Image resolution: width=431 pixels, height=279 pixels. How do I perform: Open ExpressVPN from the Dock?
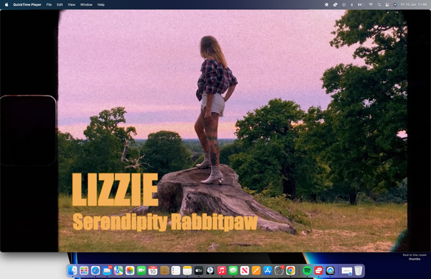318,271
